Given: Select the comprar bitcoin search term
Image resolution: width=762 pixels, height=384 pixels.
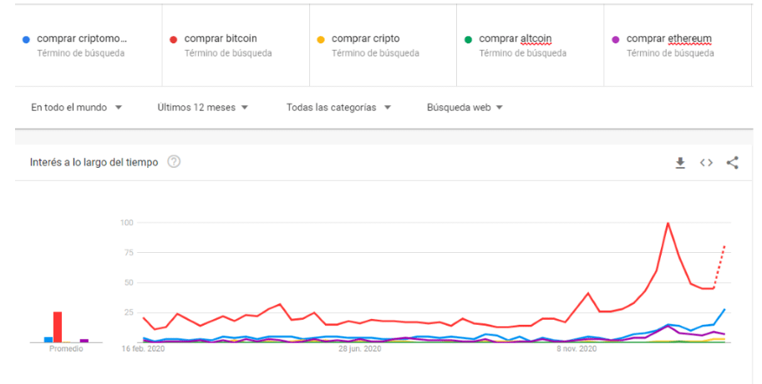Looking at the screenshot, I should point(221,38).
